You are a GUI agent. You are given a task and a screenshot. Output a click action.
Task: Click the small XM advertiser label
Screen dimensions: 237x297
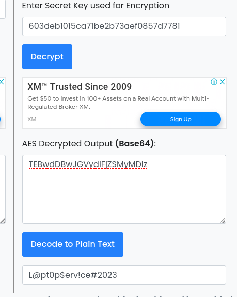[32, 119]
